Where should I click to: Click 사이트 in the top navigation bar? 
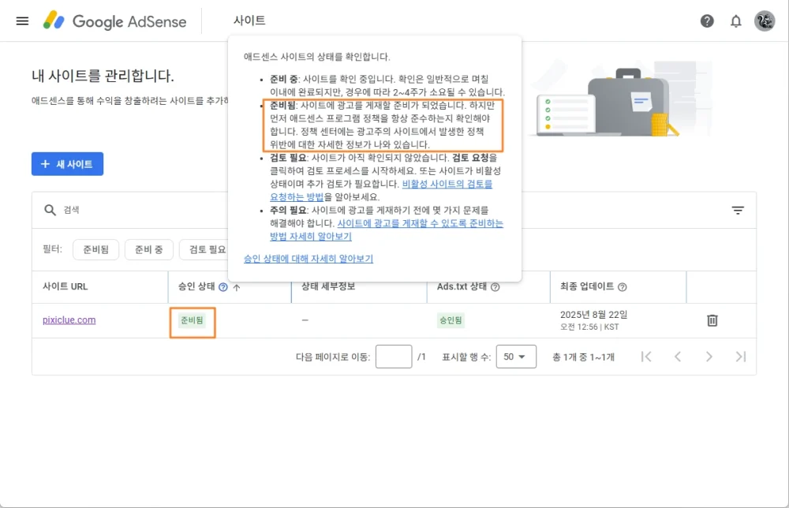coord(249,21)
